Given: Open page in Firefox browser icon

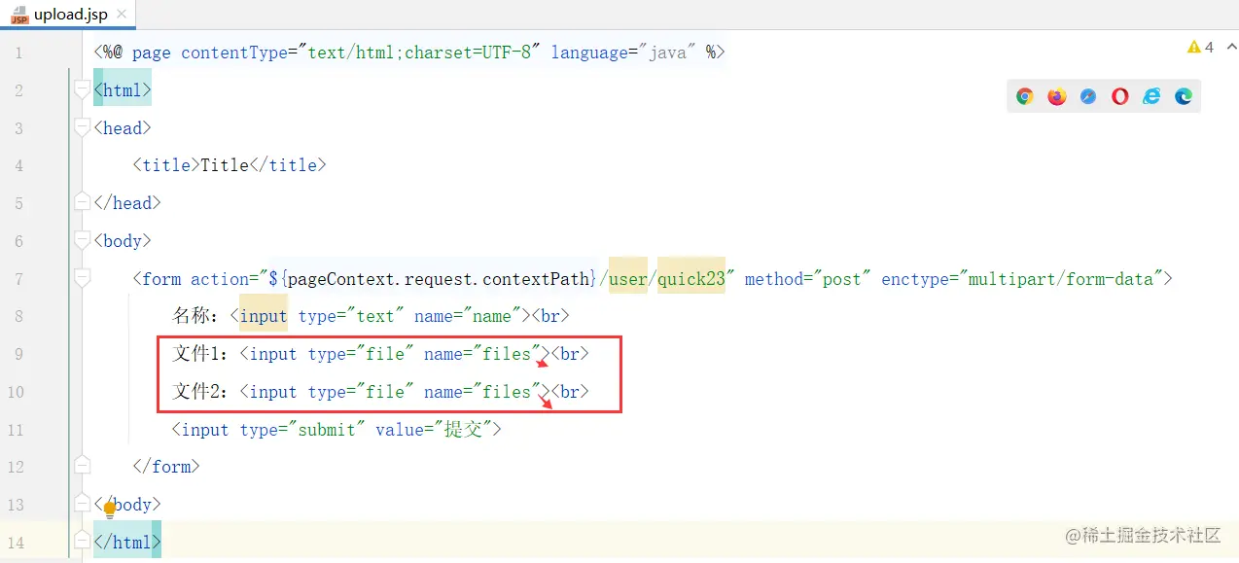Looking at the screenshot, I should (1057, 96).
